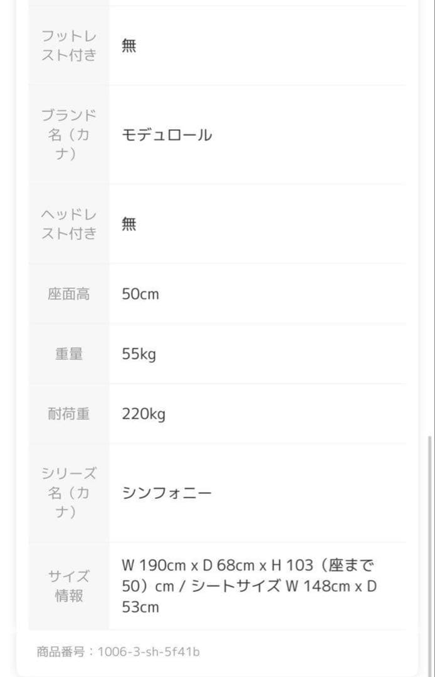The image size is (435, 677).
Task: Click the ヘッドレスト付き row label
Action: 69,224
